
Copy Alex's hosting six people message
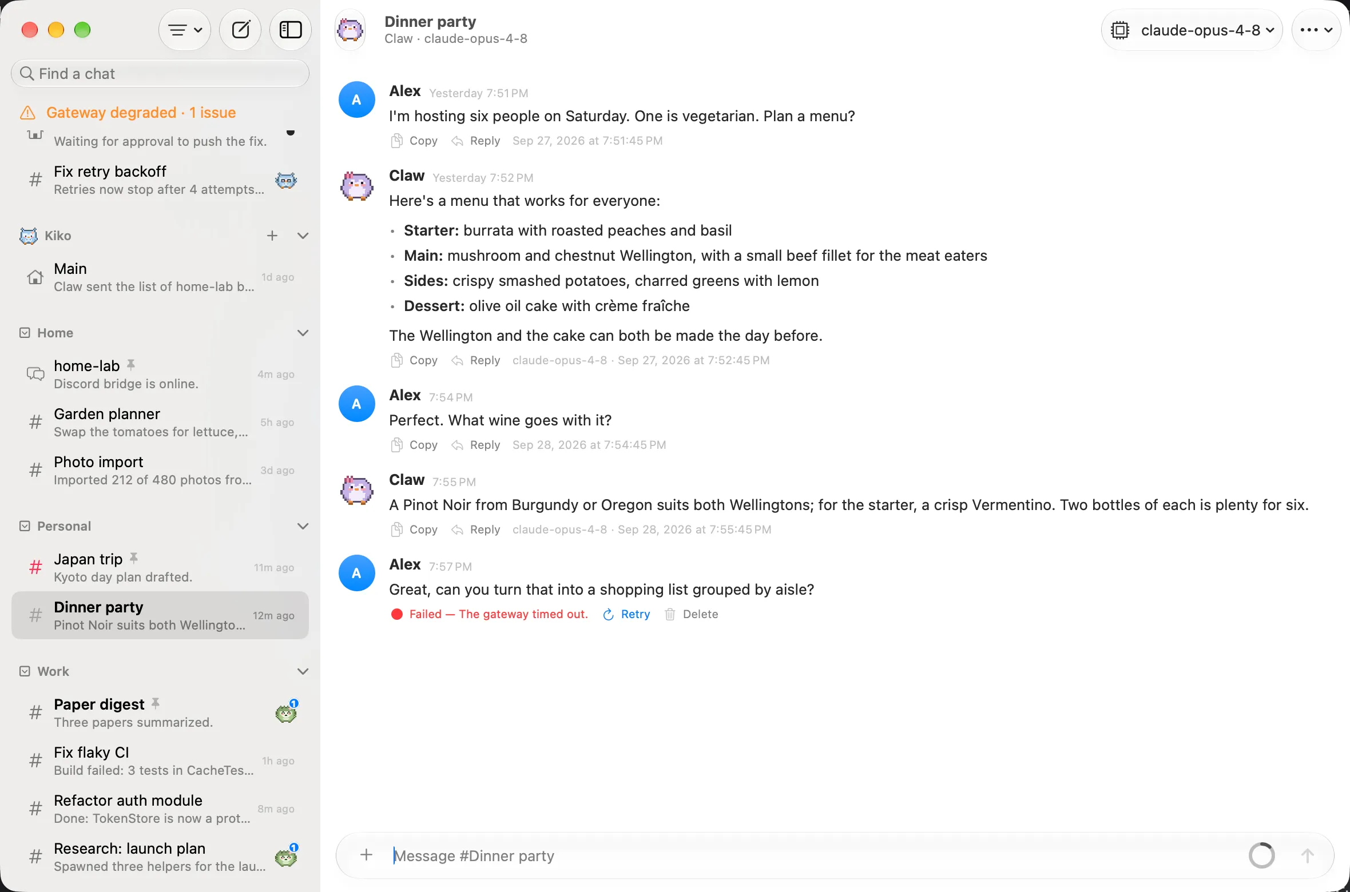[x=414, y=141]
